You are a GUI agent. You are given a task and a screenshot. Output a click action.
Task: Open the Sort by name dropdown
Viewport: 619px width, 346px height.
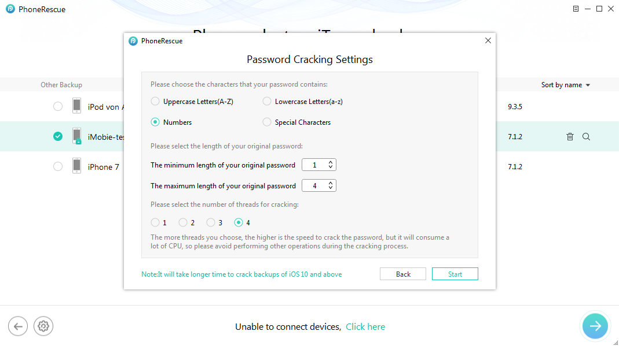tap(565, 85)
